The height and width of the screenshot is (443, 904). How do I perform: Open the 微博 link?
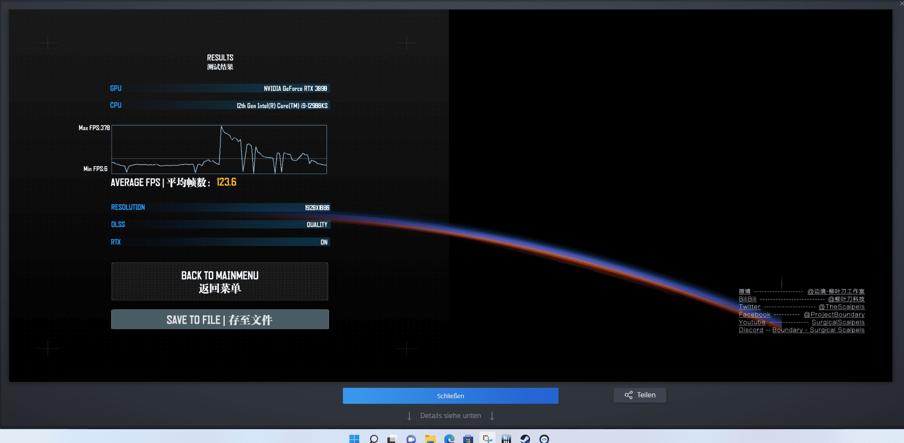[x=744, y=291]
